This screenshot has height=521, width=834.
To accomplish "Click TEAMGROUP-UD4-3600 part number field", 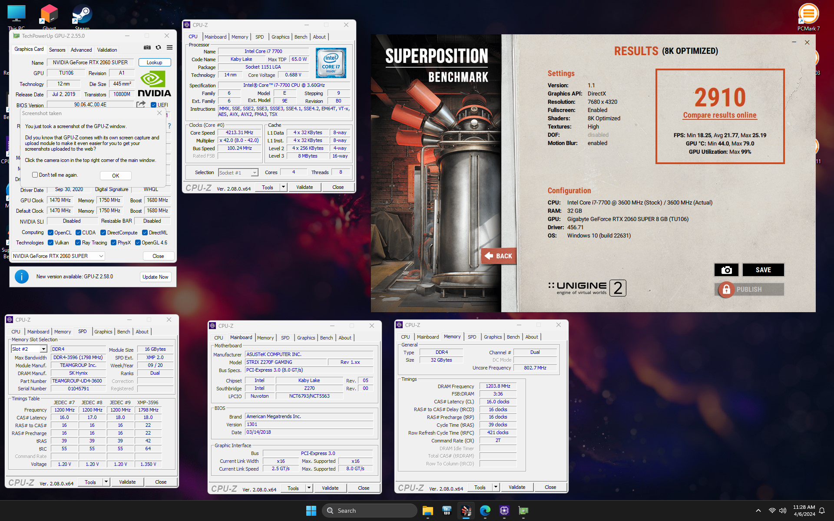I will (79, 381).
